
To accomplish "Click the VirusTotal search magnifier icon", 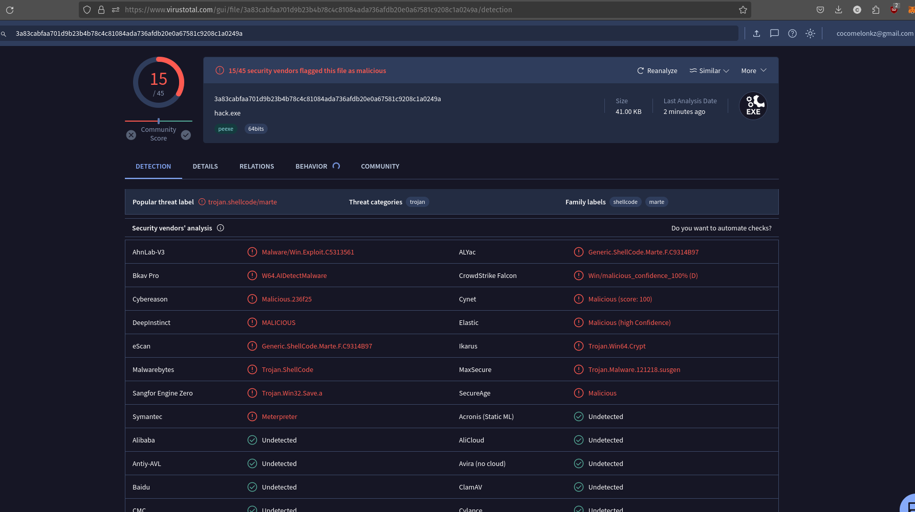I will pyautogui.click(x=4, y=34).
